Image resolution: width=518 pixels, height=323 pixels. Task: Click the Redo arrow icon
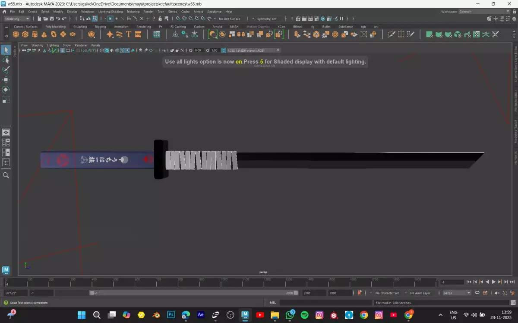(64, 19)
